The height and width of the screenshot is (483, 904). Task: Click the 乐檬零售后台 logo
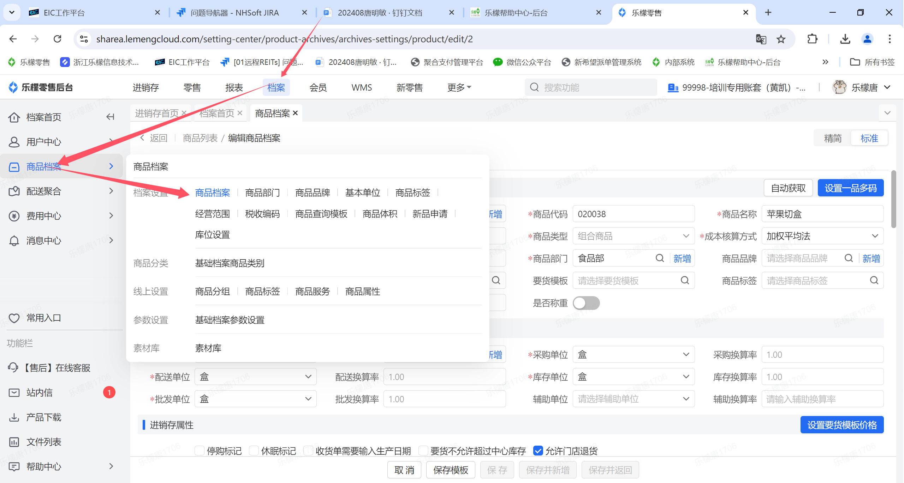pos(41,87)
